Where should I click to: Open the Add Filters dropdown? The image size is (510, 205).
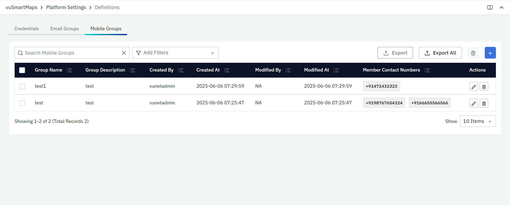(x=175, y=53)
